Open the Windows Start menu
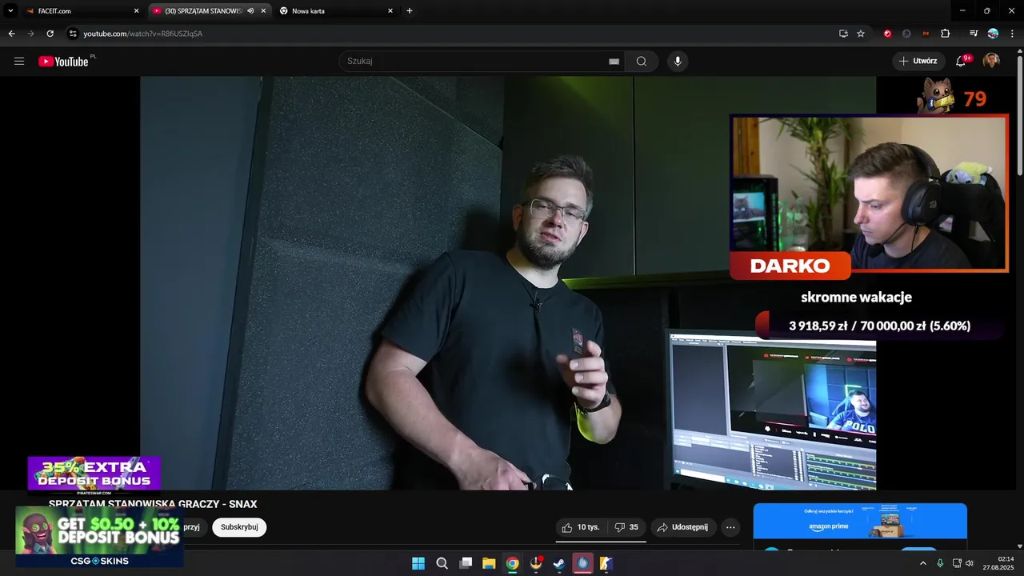The height and width of the screenshot is (576, 1024). [x=418, y=563]
